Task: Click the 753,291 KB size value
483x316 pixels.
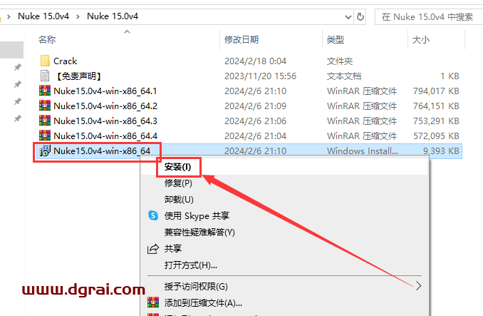Action: (436, 121)
